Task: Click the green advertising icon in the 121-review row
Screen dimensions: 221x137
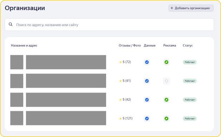Action: pos(166,119)
